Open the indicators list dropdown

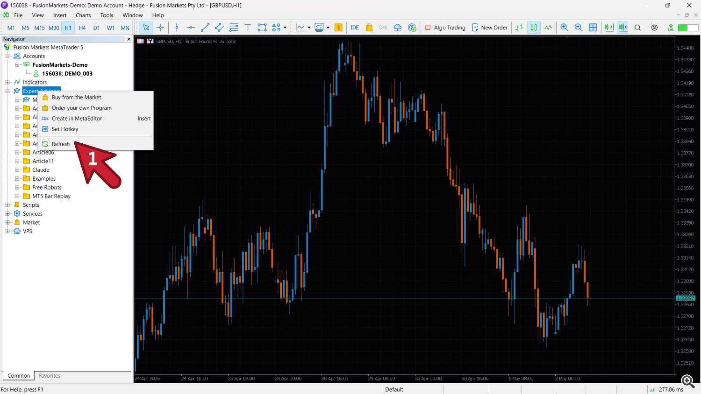pyautogui.click(x=309, y=28)
